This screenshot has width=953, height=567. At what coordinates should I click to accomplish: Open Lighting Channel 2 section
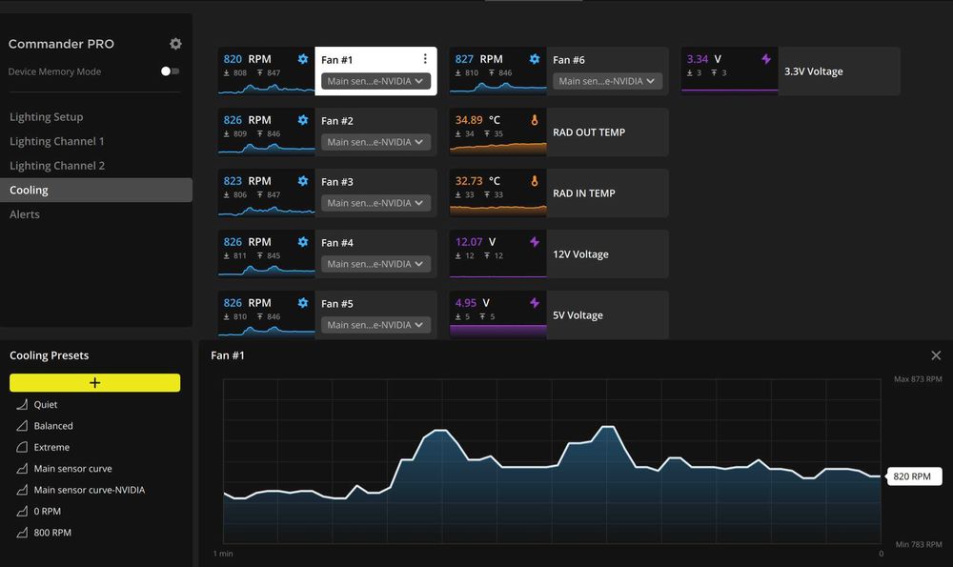[57, 165]
